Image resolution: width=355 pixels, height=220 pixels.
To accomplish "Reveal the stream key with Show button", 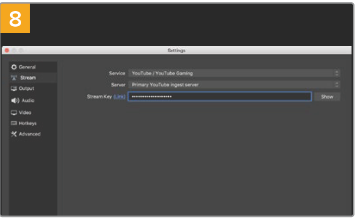I will 327,96.
